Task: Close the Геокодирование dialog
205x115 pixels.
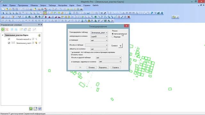Action: (x=127, y=26)
